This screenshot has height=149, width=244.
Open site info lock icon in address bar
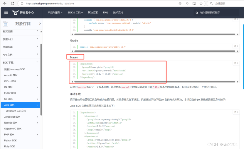(22, 4)
